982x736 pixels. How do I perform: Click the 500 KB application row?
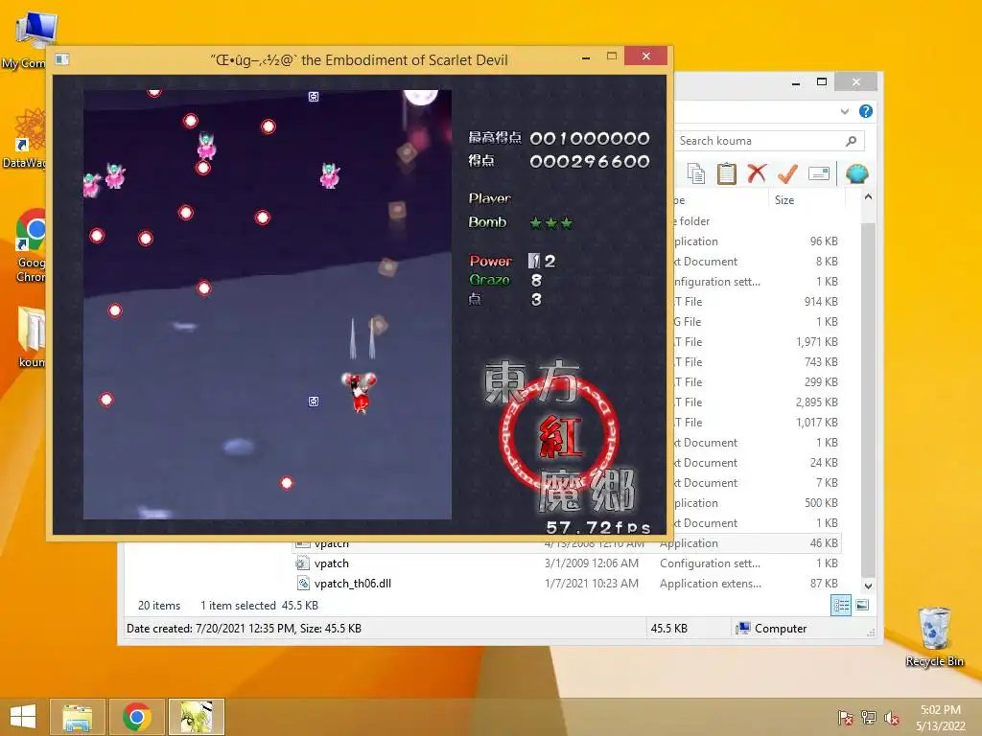coord(757,502)
